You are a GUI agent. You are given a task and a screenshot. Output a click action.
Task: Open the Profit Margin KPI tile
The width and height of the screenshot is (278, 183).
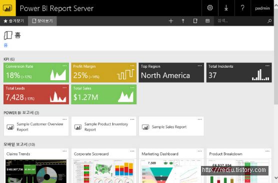(103, 73)
